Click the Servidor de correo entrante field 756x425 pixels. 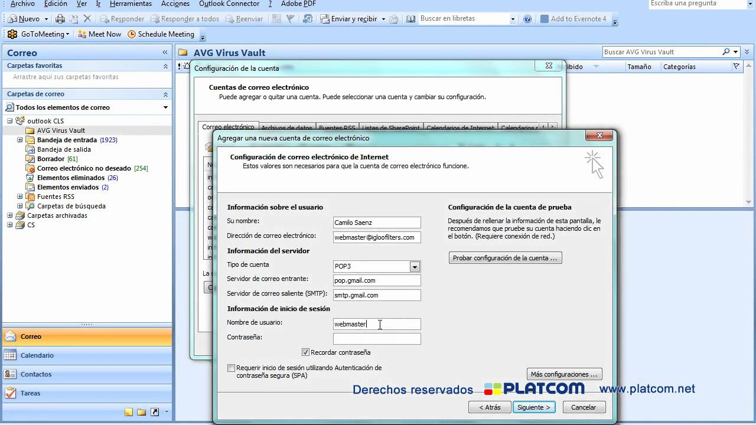[x=377, y=280]
